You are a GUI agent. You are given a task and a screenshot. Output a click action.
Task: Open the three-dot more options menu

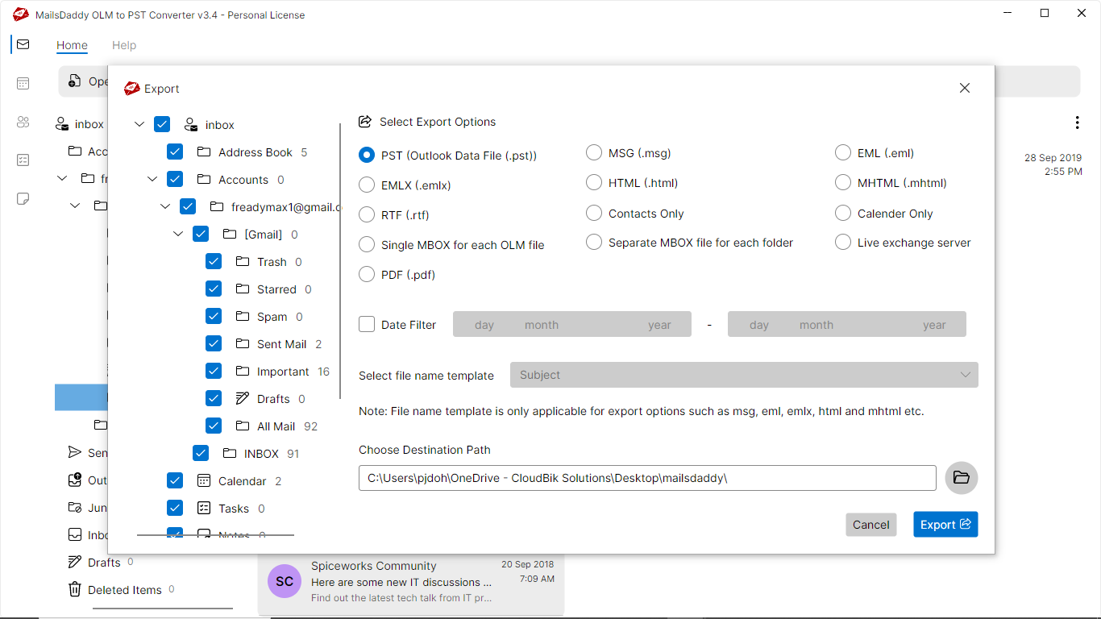1077,123
